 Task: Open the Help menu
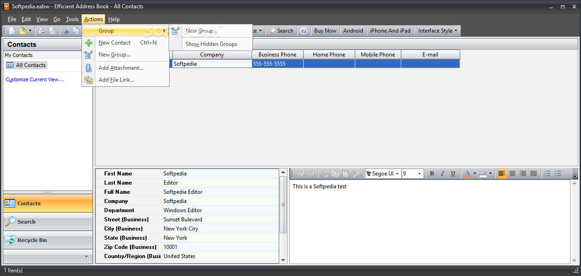(114, 19)
